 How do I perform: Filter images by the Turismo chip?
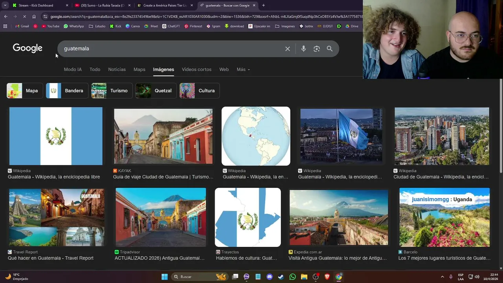[112, 91]
